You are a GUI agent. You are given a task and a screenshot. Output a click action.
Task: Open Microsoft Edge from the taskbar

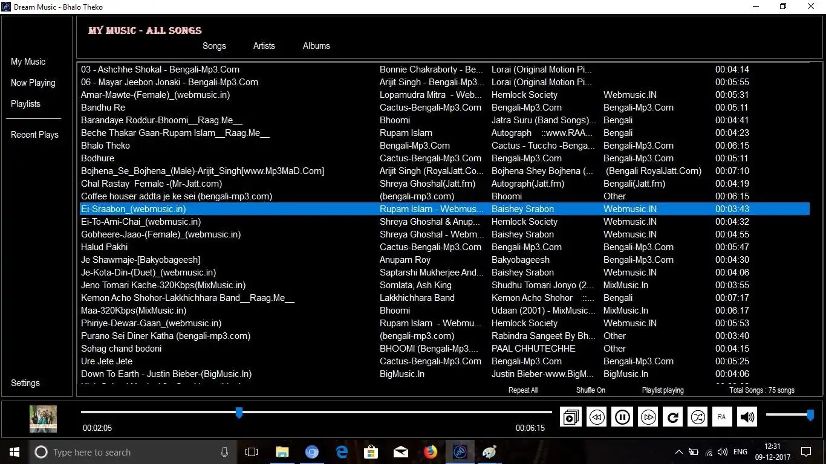pyautogui.click(x=342, y=452)
